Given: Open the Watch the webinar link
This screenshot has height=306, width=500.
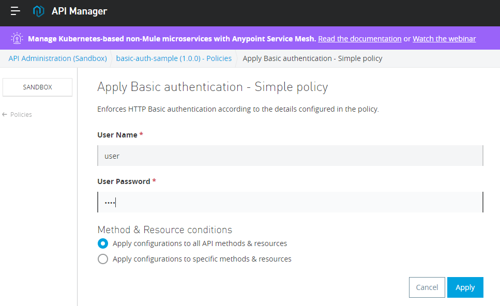Looking at the screenshot, I should point(444,39).
